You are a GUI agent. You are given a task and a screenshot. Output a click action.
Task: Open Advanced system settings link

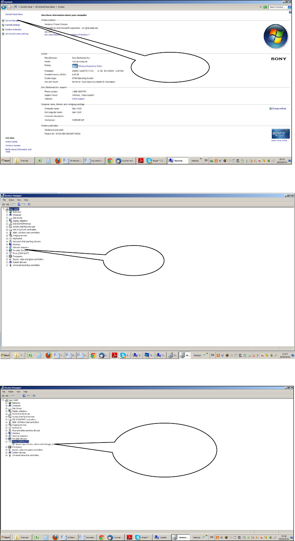click(x=17, y=34)
